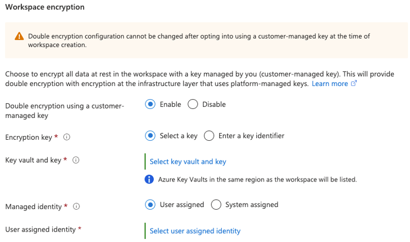Click the User assigned identity field label
Image resolution: width=410 pixels, height=242 pixels.
[x=40, y=229]
